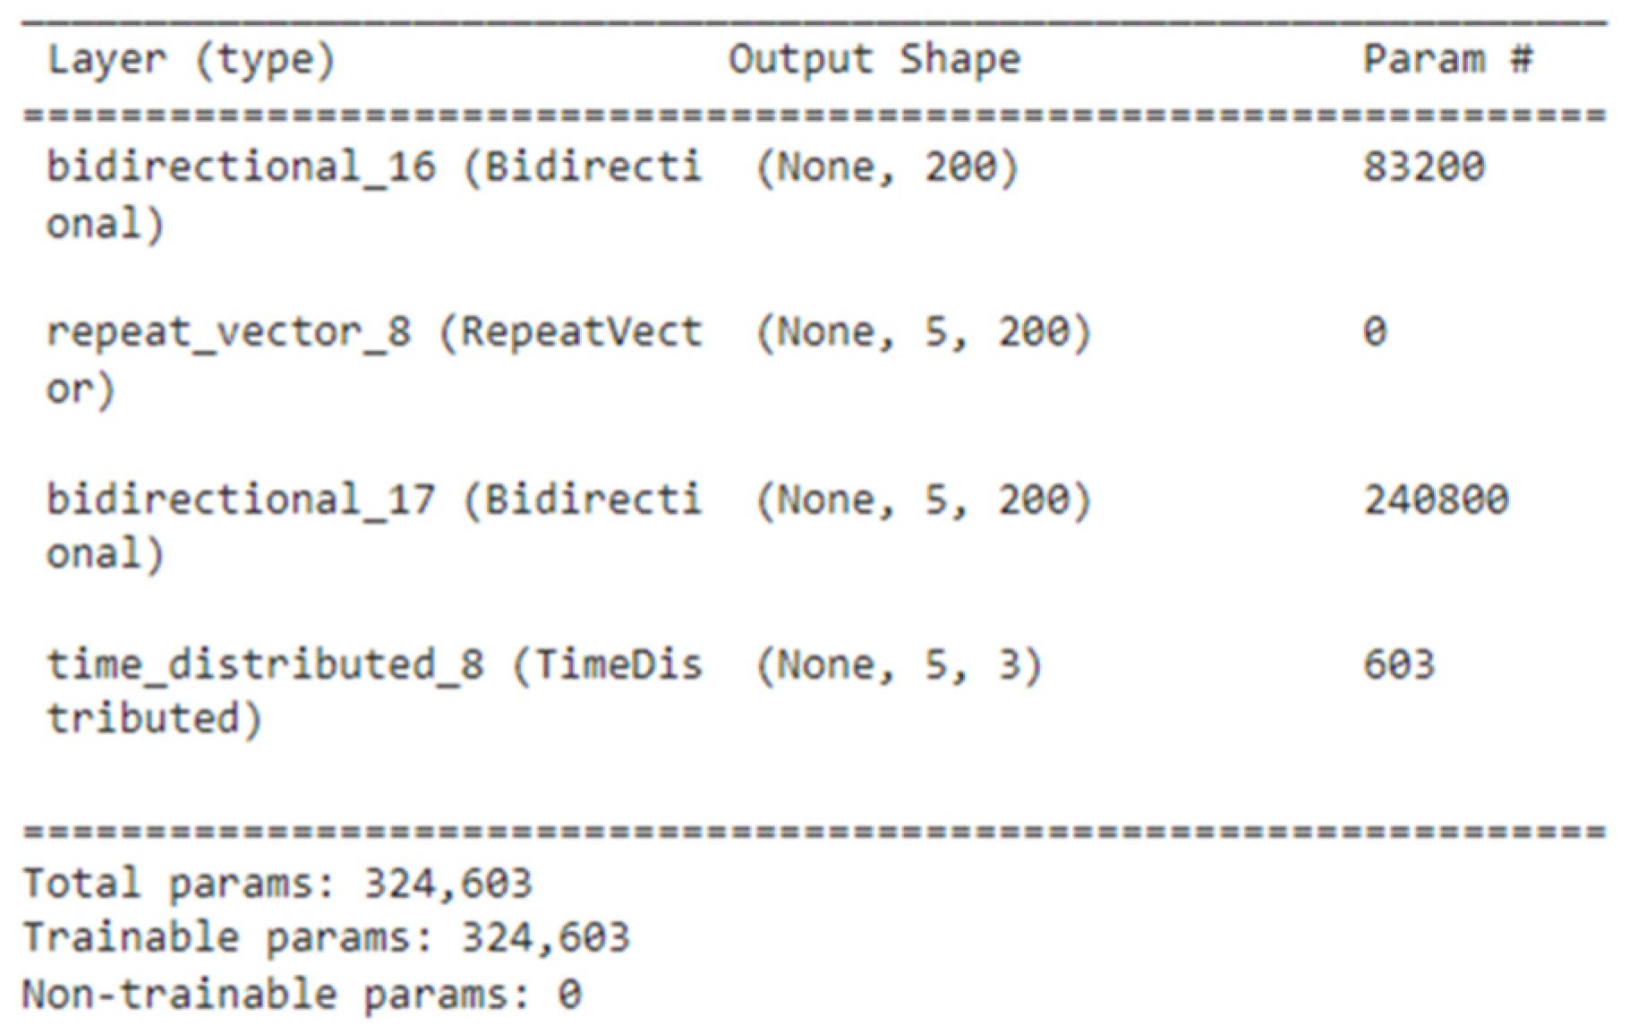The width and height of the screenshot is (1638, 1034).
Task: Click the wrapped 'or)' text under repeat_vector_8
Action: (x=81, y=389)
